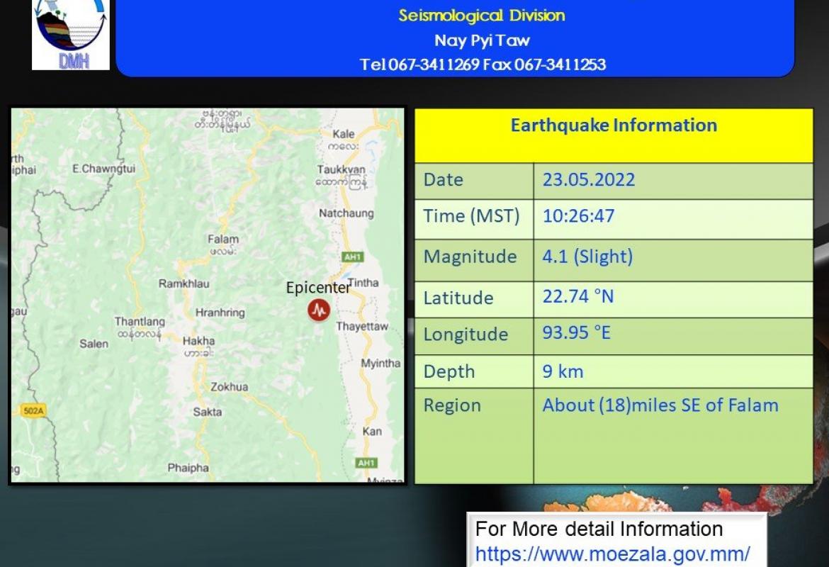Screen dimensions: 829x567
Task: Click the AH1 highway shield below Kan
Action: point(366,463)
